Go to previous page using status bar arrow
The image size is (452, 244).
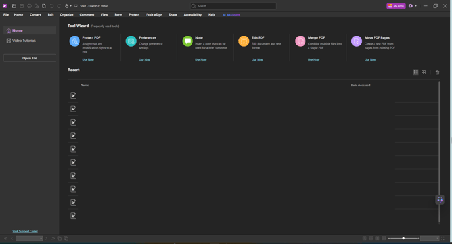coord(12,239)
